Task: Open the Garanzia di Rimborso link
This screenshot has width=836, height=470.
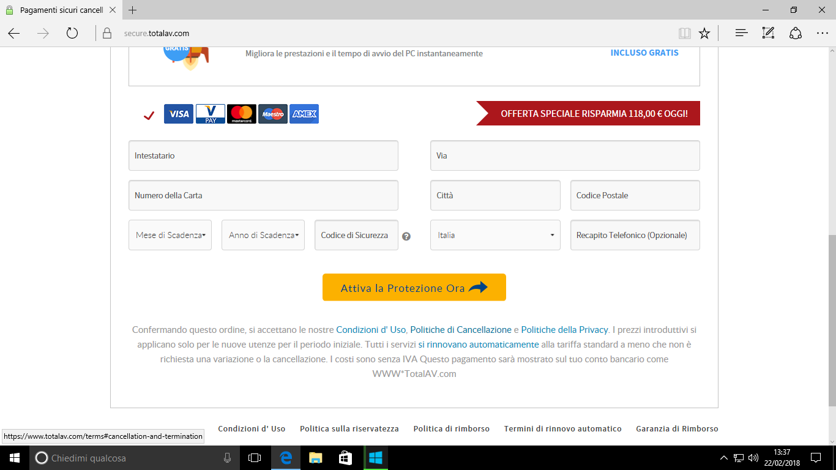Action: point(677,428)
